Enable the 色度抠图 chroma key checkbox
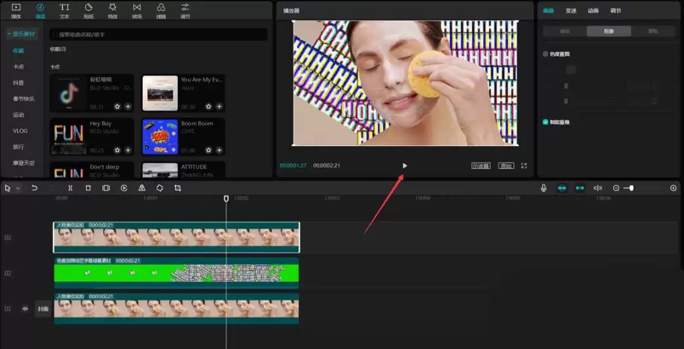 (545, 54)
